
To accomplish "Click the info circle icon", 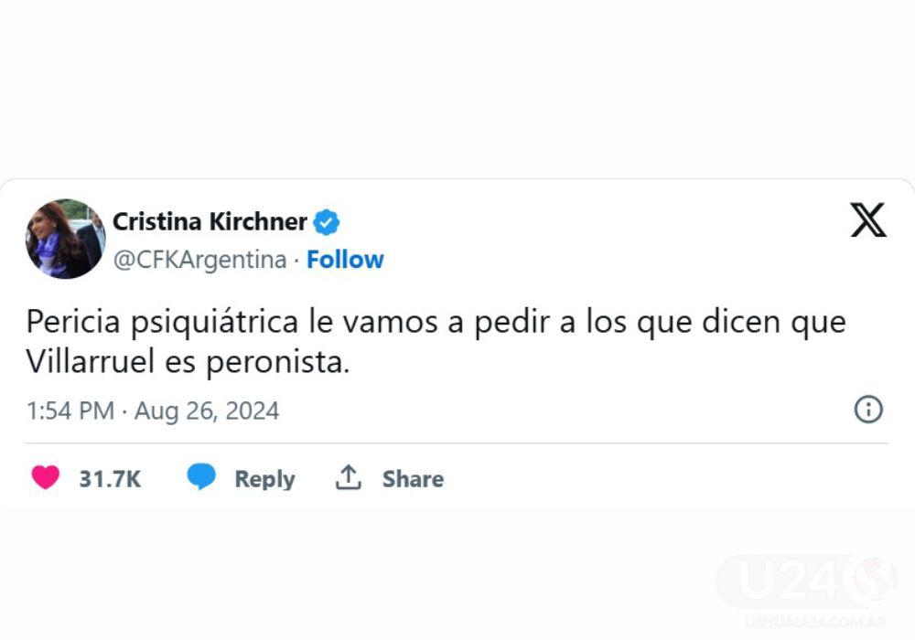I will tap(867, 411).
